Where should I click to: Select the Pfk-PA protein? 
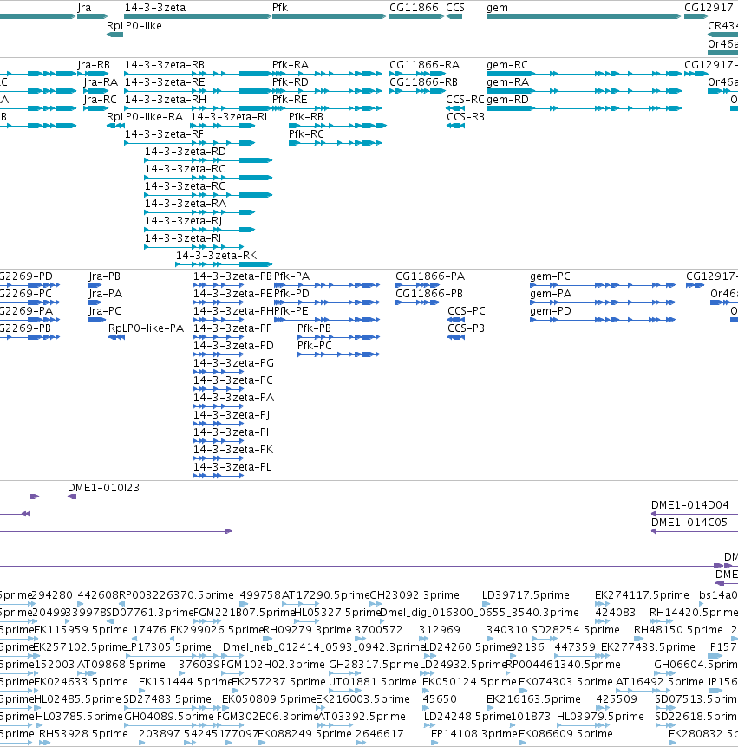[291, 276]
